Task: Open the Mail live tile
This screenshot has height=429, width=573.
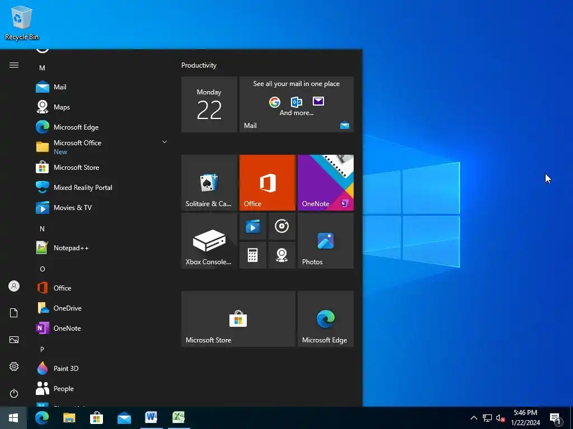Action: pos(297,104)
